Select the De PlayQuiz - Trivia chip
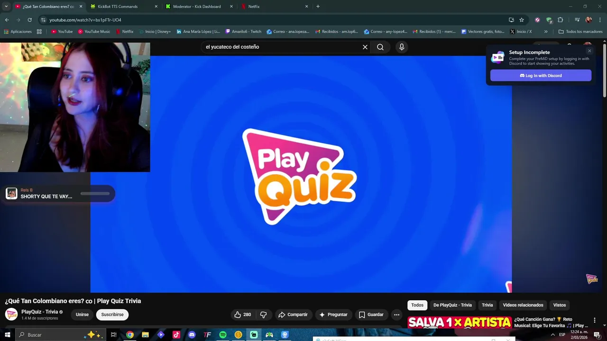 click(x=452, y=305)
